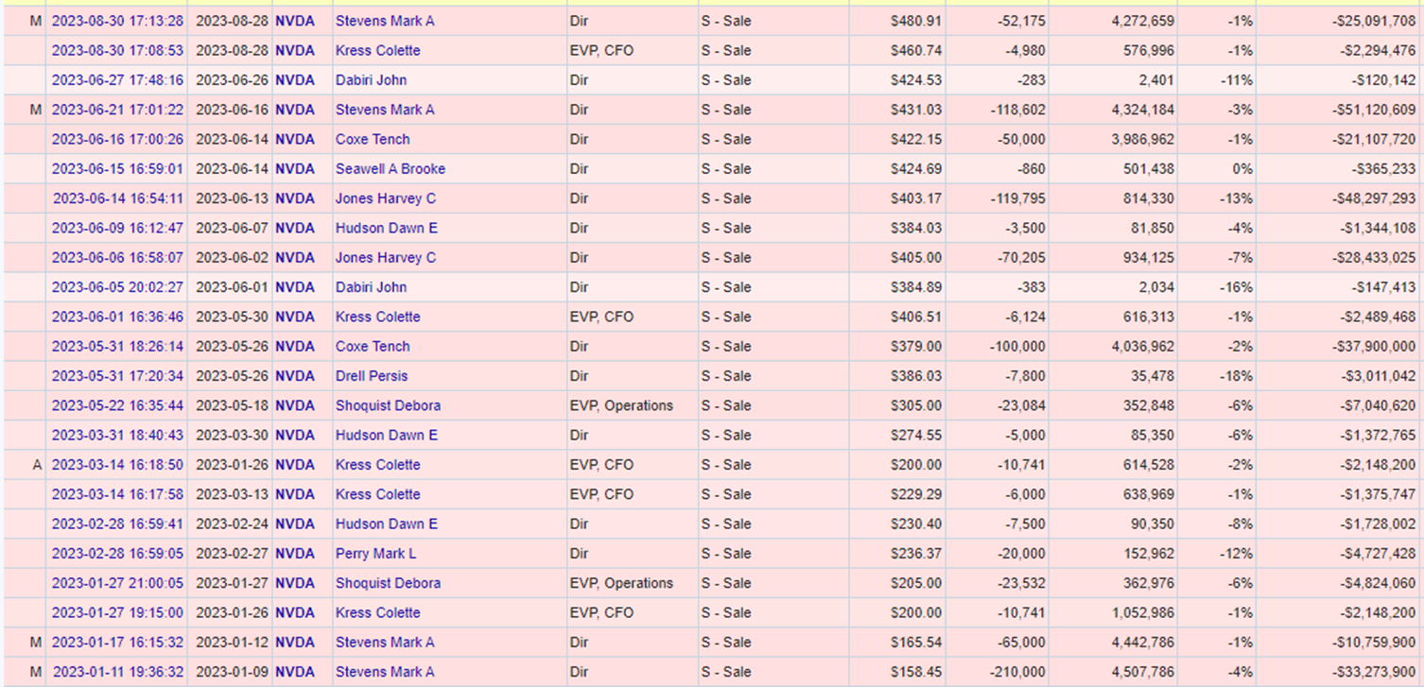Click the 2023-06-05 20:02:27 filing date
Screen dimensions: 1424x687
pos(117,287)
